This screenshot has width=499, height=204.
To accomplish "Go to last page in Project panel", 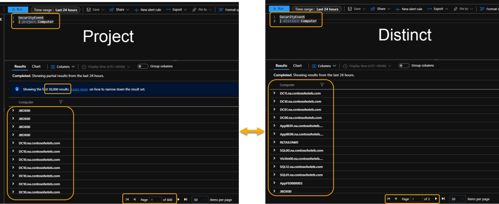I will pos(186,200).
